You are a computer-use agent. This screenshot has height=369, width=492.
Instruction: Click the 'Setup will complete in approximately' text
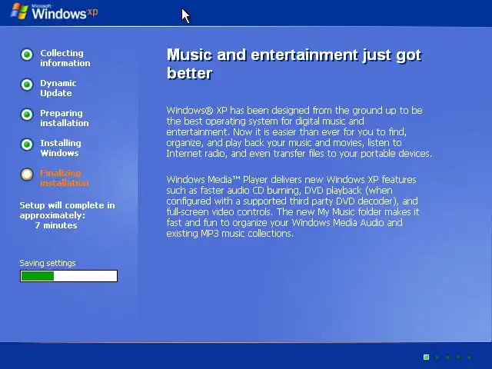tap(67, 210)
